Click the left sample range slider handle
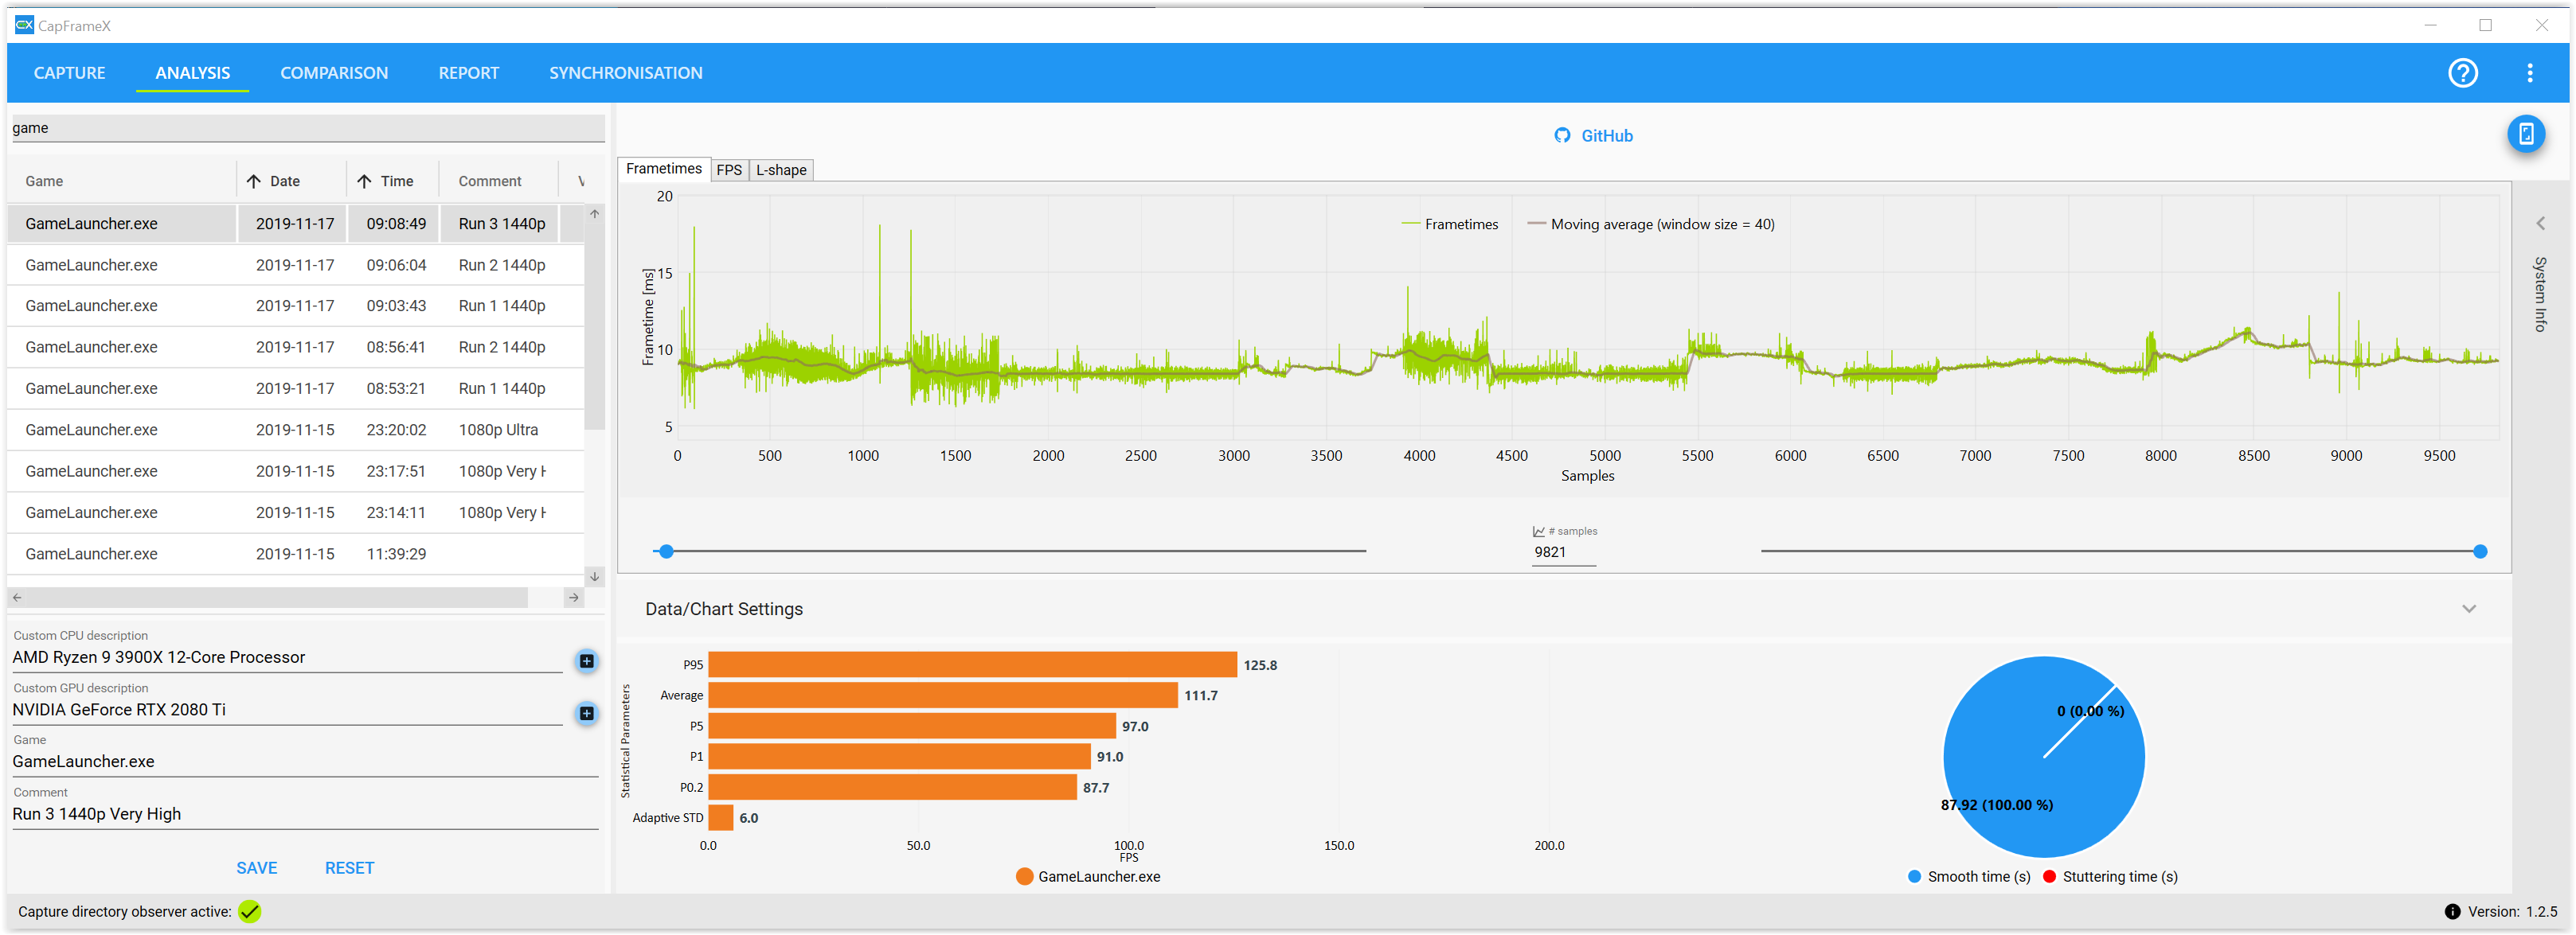This screenshot has height=935, width=2576. pyautogui.click(x=666, y=551)
